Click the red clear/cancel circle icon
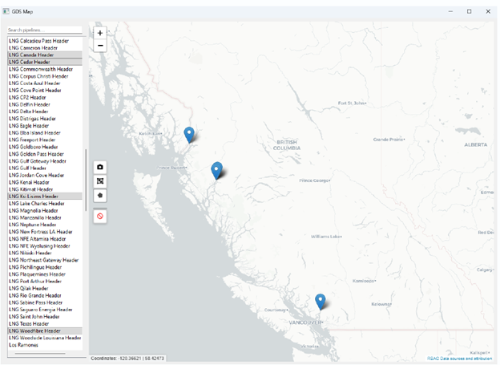Image resolution: width=500 pixels, height=365 pixels. [x=100, y=216]
